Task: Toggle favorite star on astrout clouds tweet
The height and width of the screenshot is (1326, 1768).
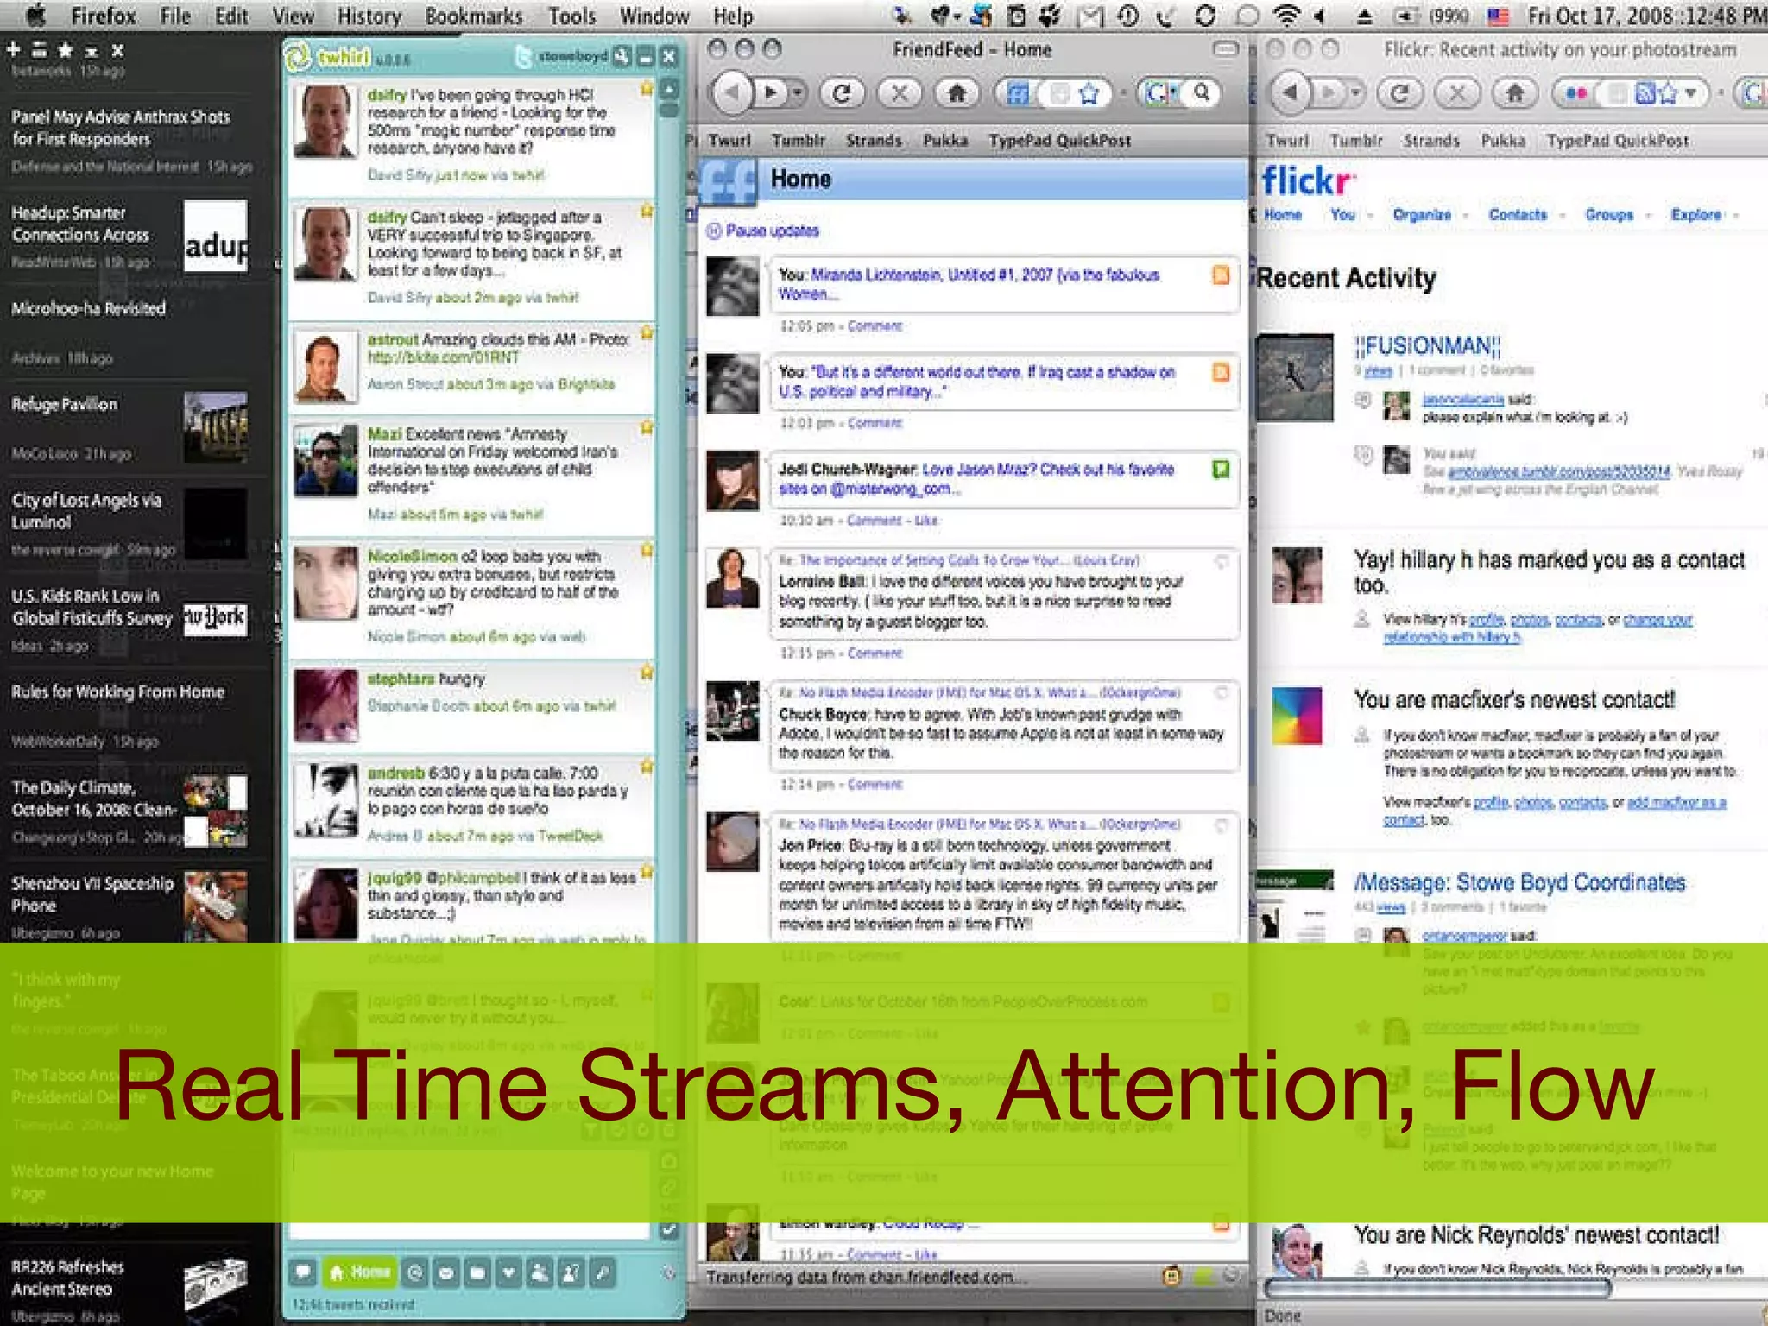Action: tap(646, 332)
